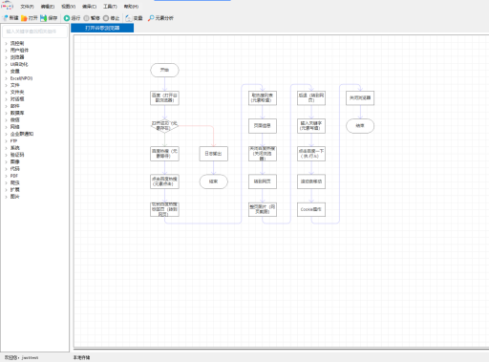Select the 文件 row in component tree
489x362 pixels.
tap(14, 85)
